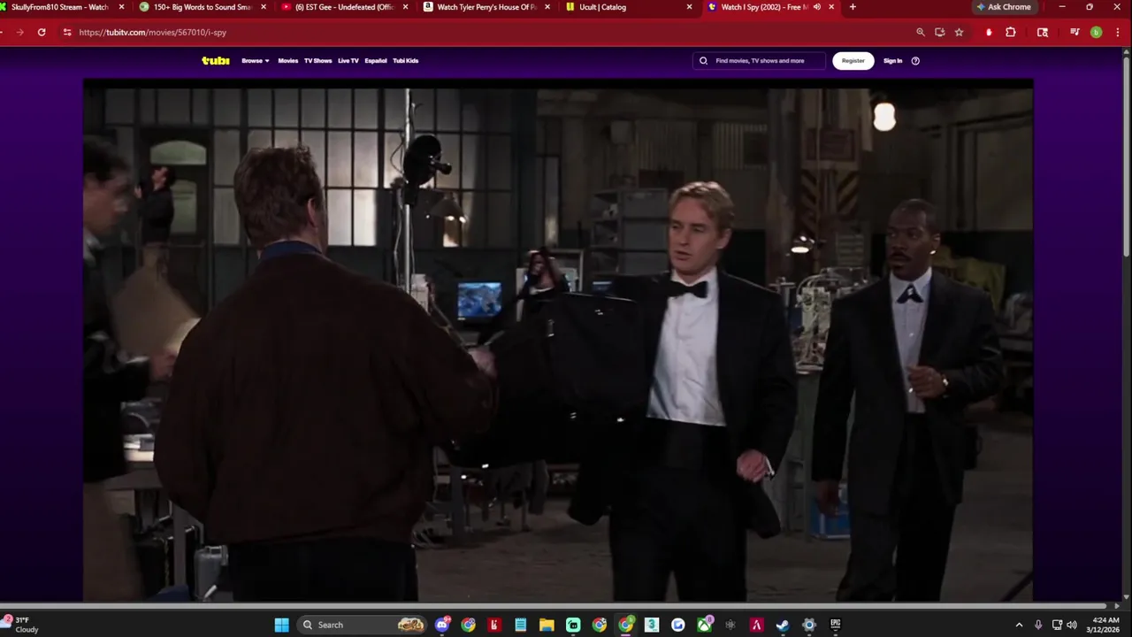Switch to the Tyler Perry's House Of Payne tab
Image resolution: width=1132 pixels, height=637 pixels.
tap(487, 7)
